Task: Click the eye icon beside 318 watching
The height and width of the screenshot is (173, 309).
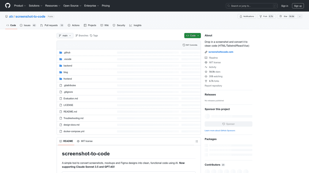Action: 206,76
